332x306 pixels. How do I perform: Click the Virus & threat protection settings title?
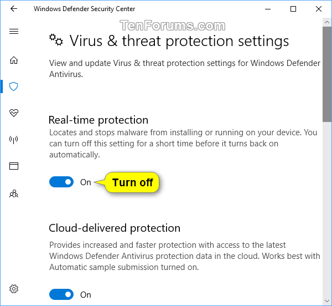point(179,41)
